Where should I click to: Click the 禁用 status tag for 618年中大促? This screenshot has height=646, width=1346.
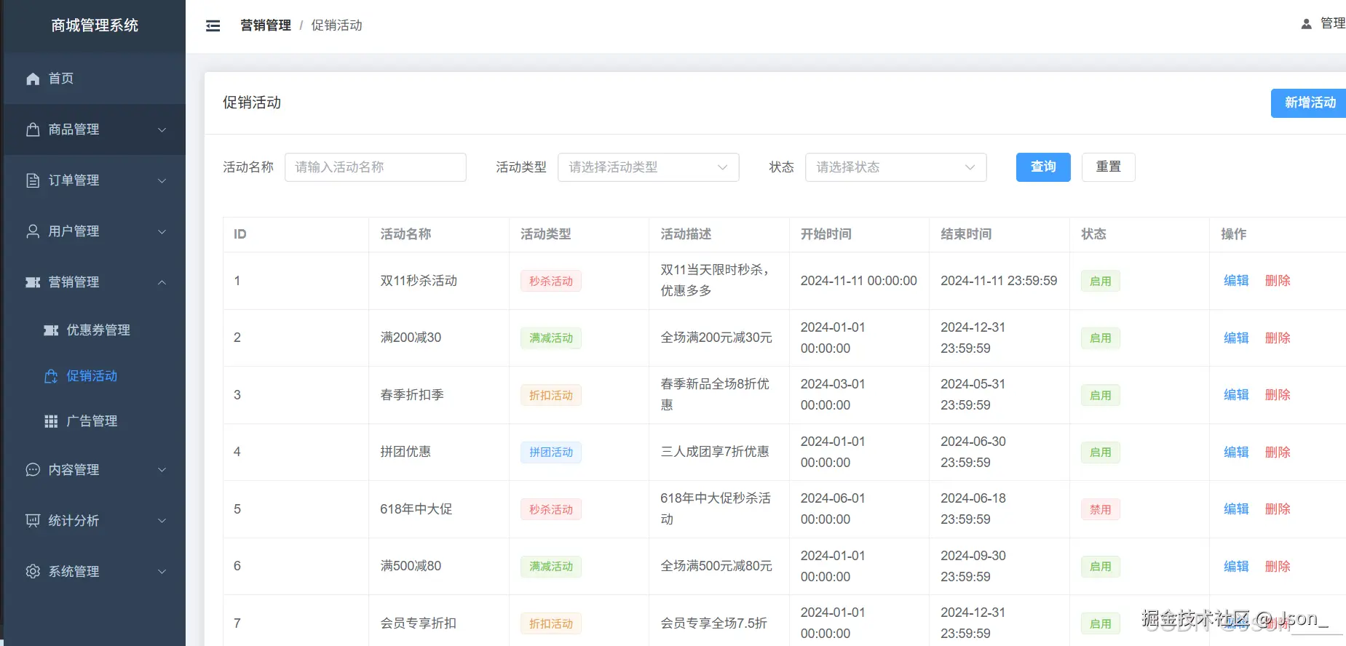tap(1100, 510)
